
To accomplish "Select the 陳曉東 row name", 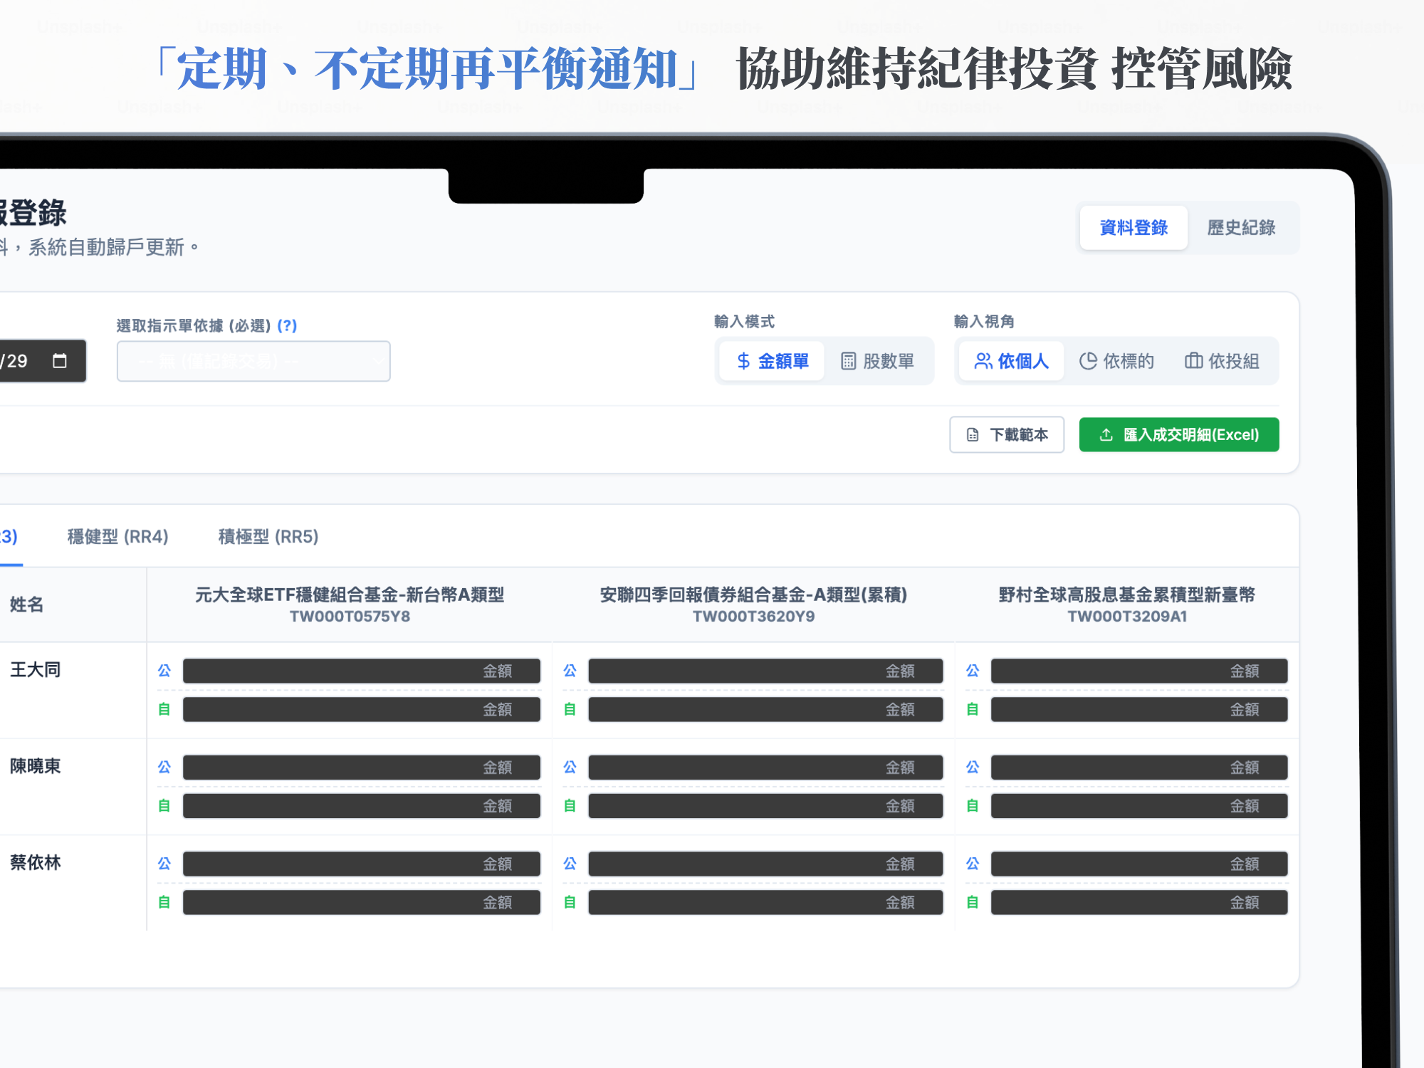I will [35, 766].
